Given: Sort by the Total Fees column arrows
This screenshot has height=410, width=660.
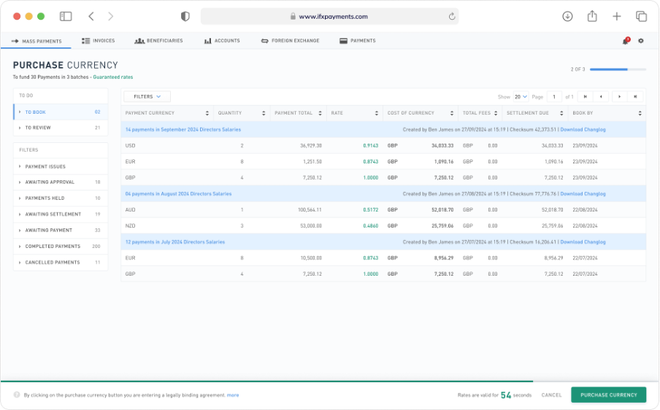Looking at the screenshot, I should click(x=496, y=113).
